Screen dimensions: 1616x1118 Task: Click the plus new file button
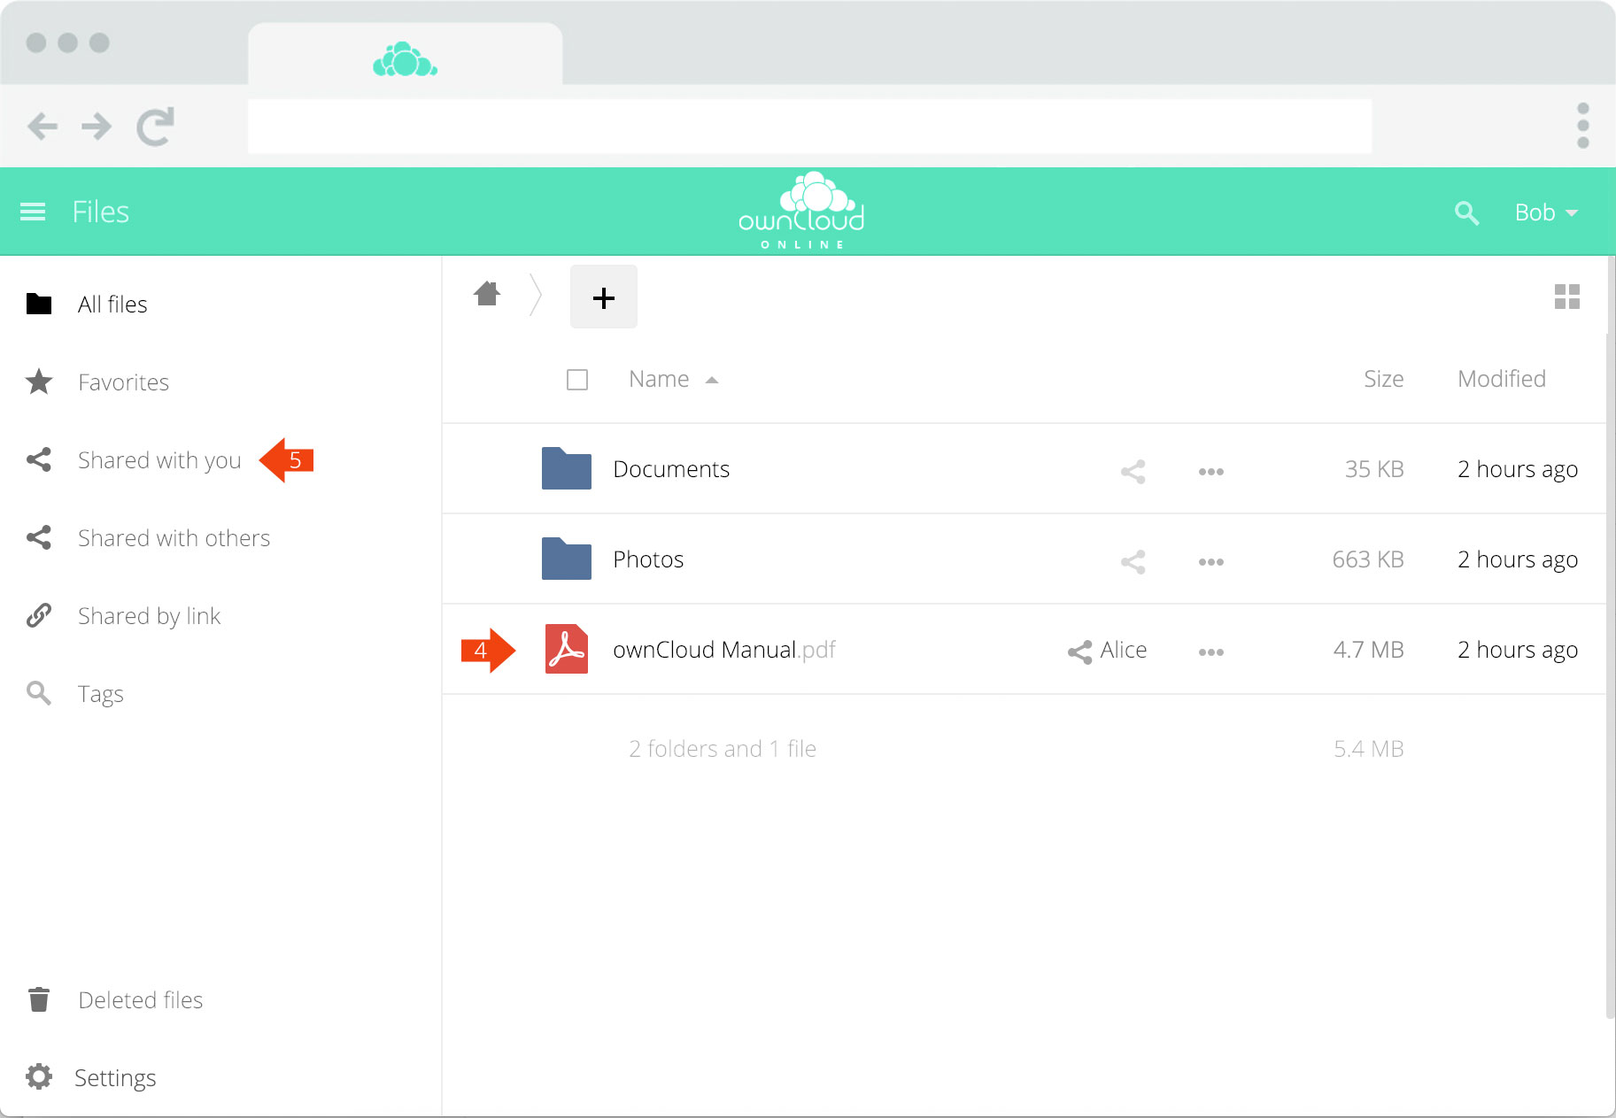(x=604, y=297)
